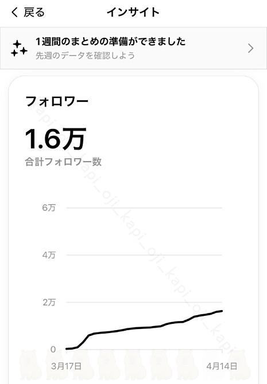The height and width of the screenshot is (384, 267).
Task: Tap 先週のデータを確認しよう subtitle
Action: pos(86,56)
